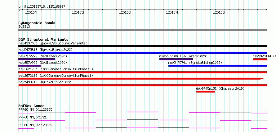Open gene label PPP6C|NM_001123355
This screenshot has width=276, height=132.
click(35, 110)
